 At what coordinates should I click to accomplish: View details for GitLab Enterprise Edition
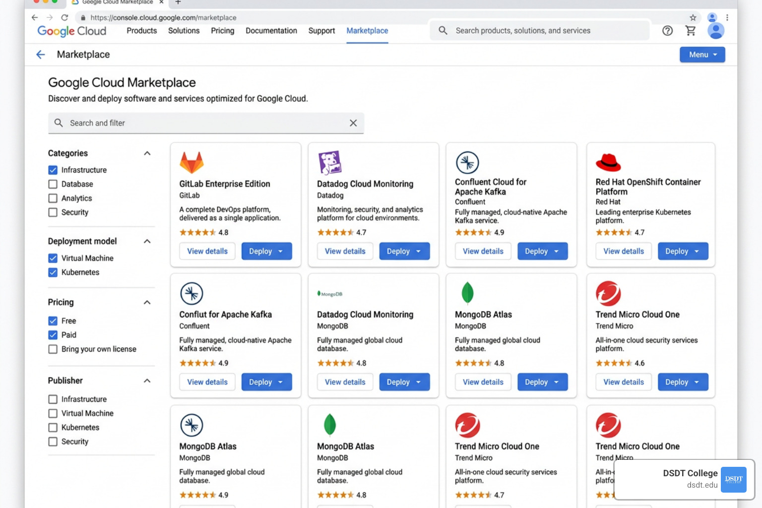click(x=207, y=251)
